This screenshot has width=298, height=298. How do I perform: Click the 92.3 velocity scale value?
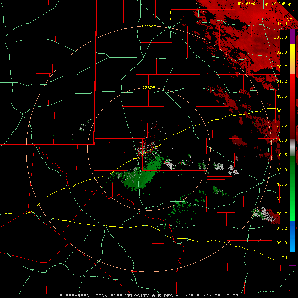[282, 52]
